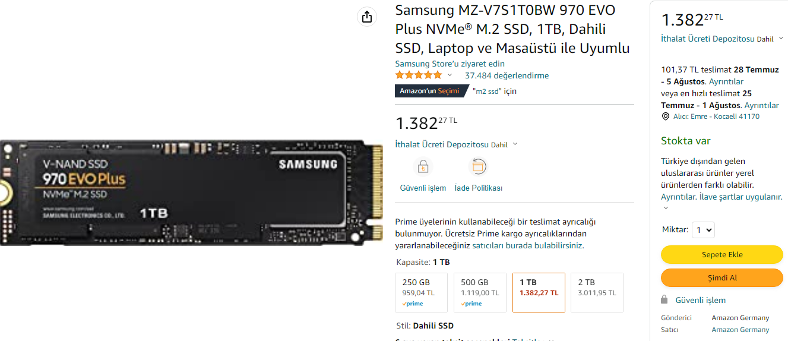This screenshot has height=341, width=788.
Task: Click the Şimdi Al buy now button
Action: pyautogui.click(x=722, y=277)
